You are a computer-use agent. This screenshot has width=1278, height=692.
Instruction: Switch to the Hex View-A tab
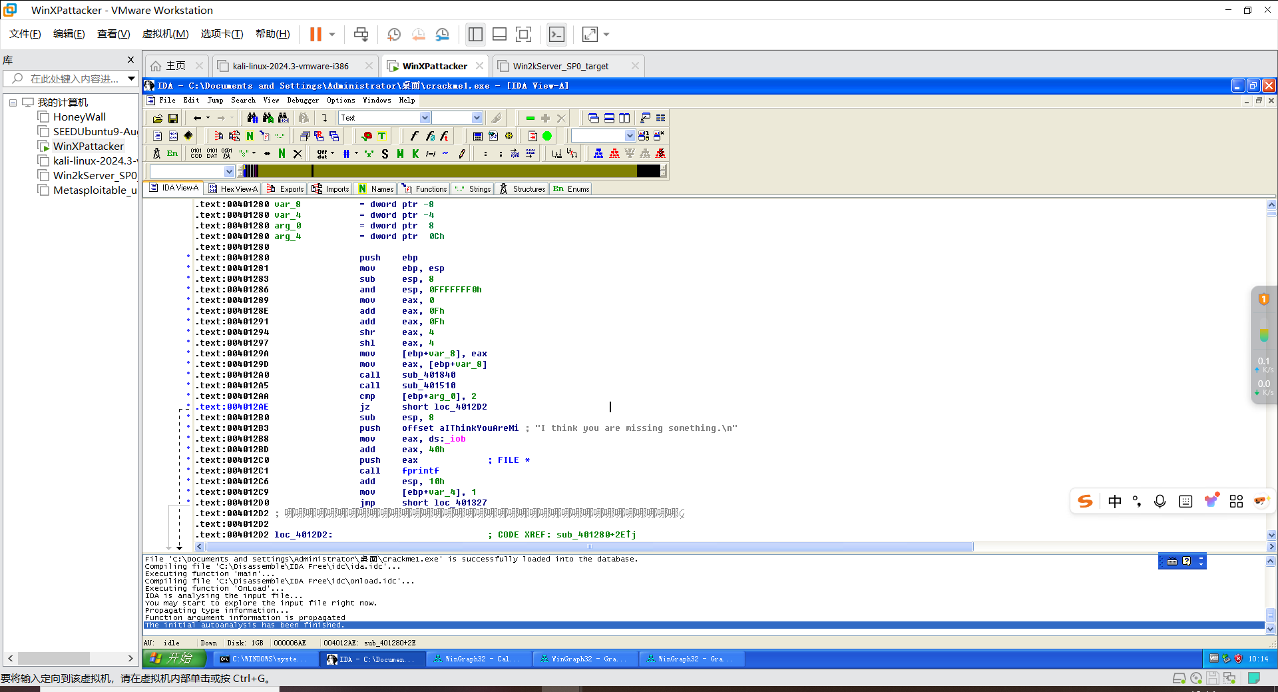coord(233,189)
